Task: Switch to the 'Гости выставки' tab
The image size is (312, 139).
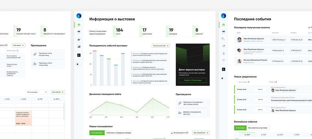Action: click(x=97, y=133)
